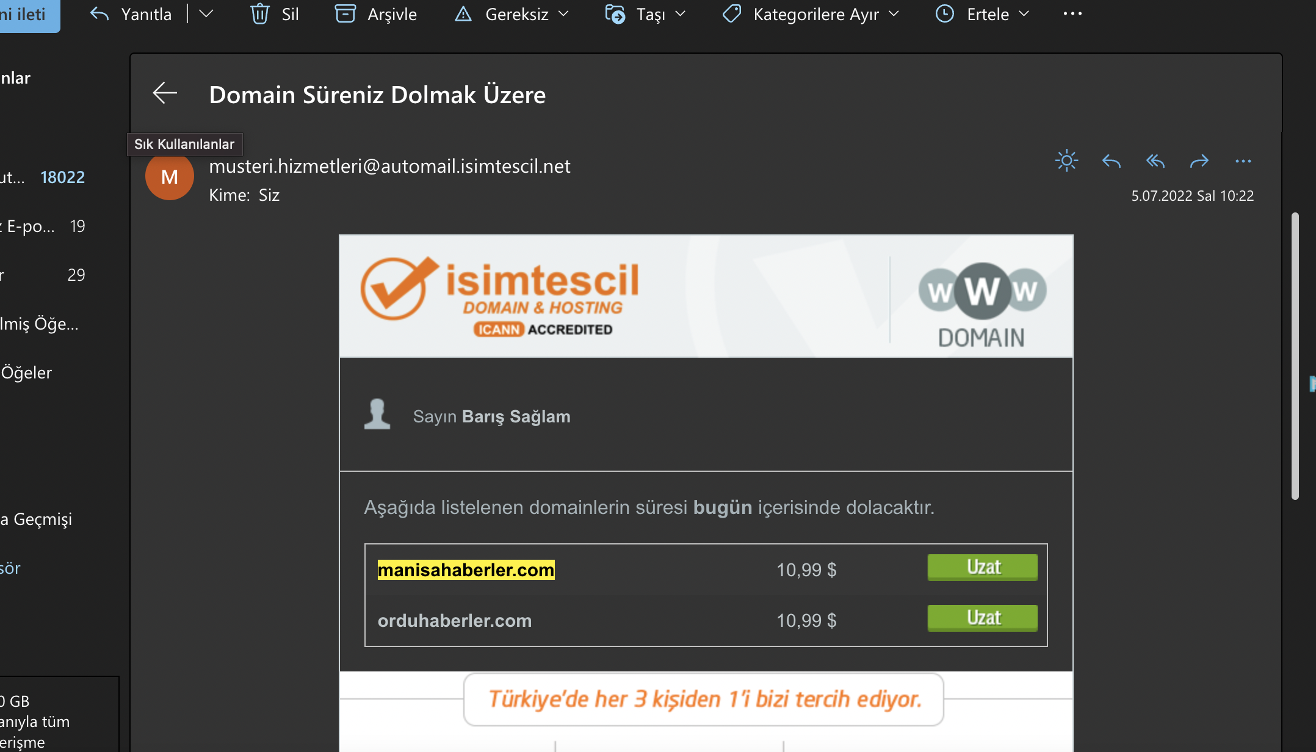Click the recipient name 'Barış Sağlam'
This screenshot has width=1316, height=752.
point(516,416)
